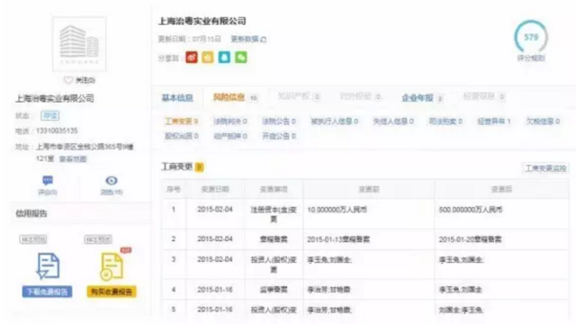Screen dimensions: 576x324
Task: Click the sample badge above free report
Action: [x=33, y=240]
